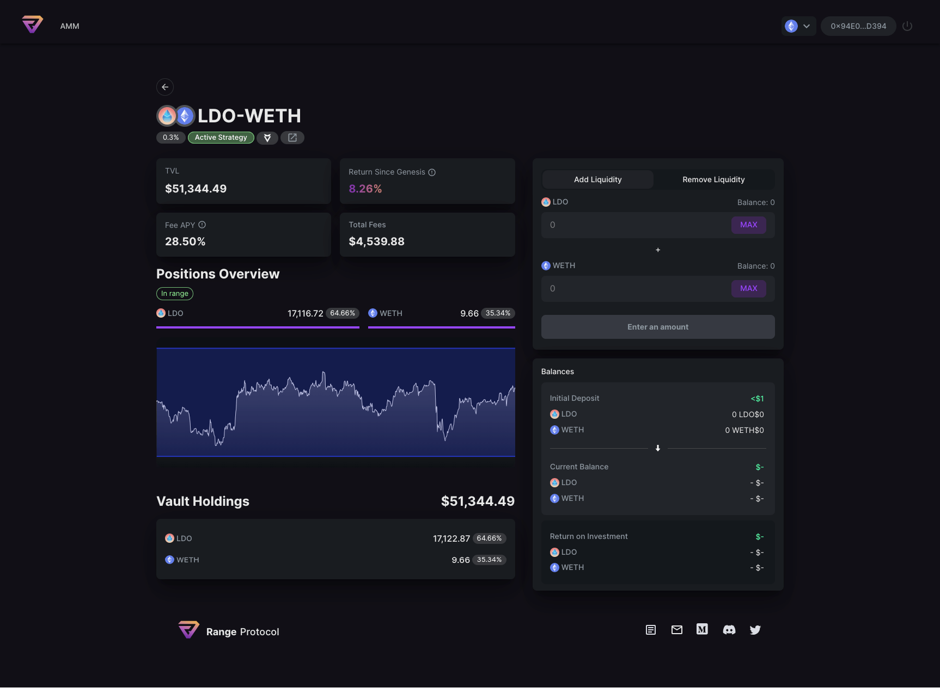Click the price history chart
Image resolution: width=940 pixels, height=688 pixels.
coord(335,402)
